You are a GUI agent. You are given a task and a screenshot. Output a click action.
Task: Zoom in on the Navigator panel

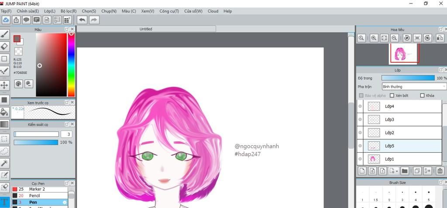click(x=374, y=38)
